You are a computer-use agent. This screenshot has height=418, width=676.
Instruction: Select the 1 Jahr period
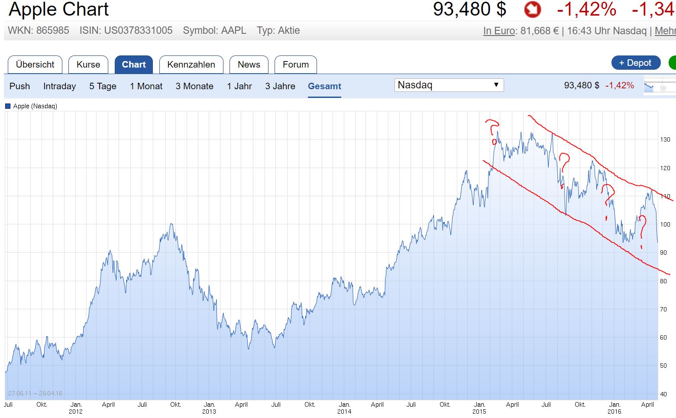click(x=239, y=86)
